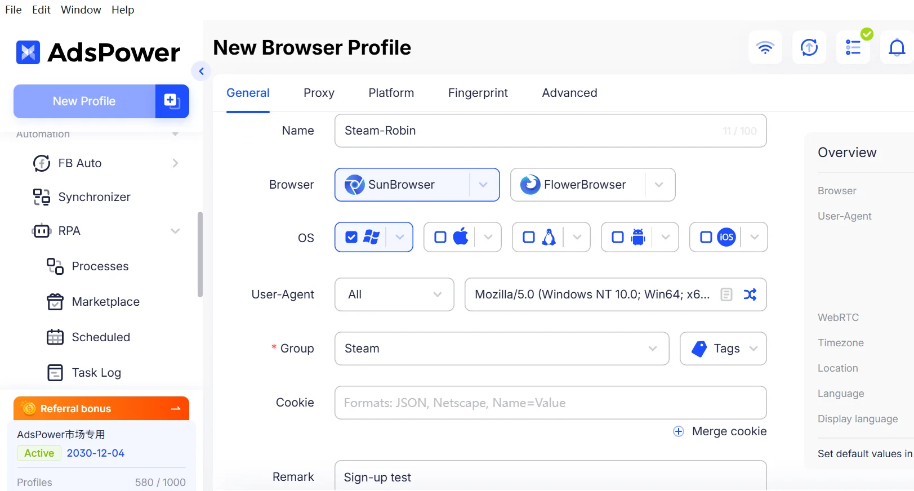Click the Merge cookie plus icon

(x=679, y=431)
